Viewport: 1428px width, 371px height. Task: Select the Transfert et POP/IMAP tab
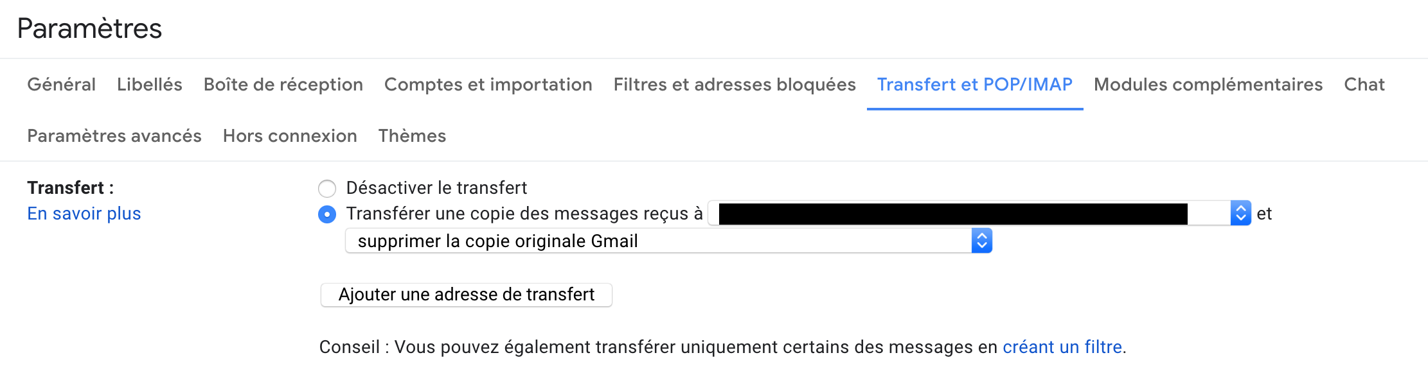(x=975, y=84)
